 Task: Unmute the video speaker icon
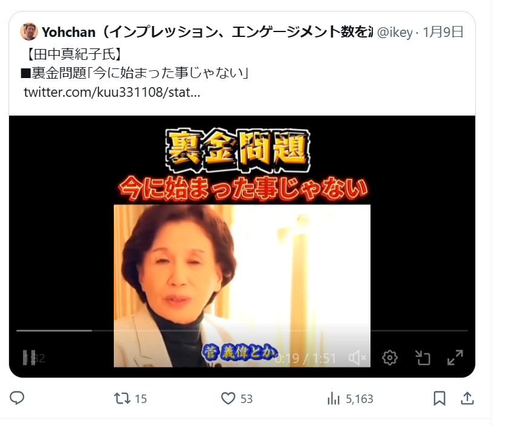[x=357, y=358]
